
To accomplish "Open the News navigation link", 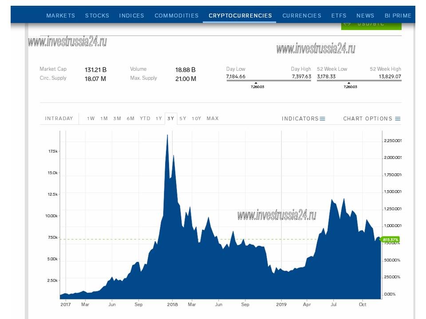I will coord(365,16).
